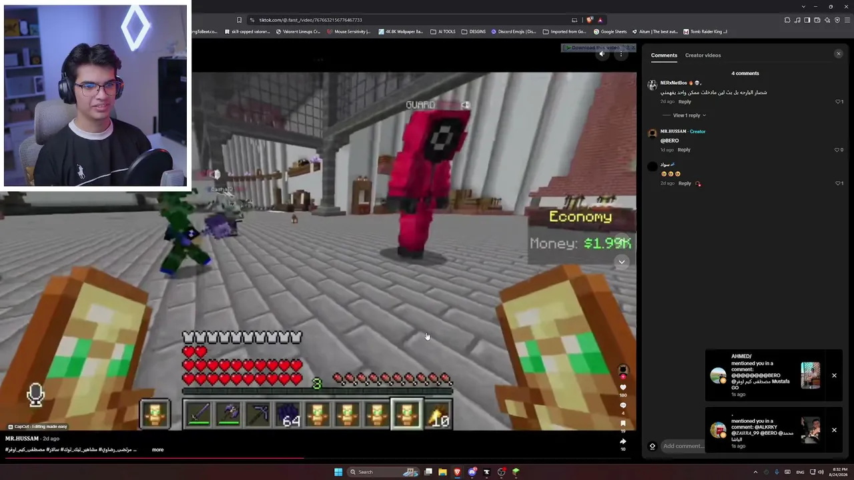Mute the video using the speaker icon
Viewport: 854px width, 480px height.
click(602, 55)
